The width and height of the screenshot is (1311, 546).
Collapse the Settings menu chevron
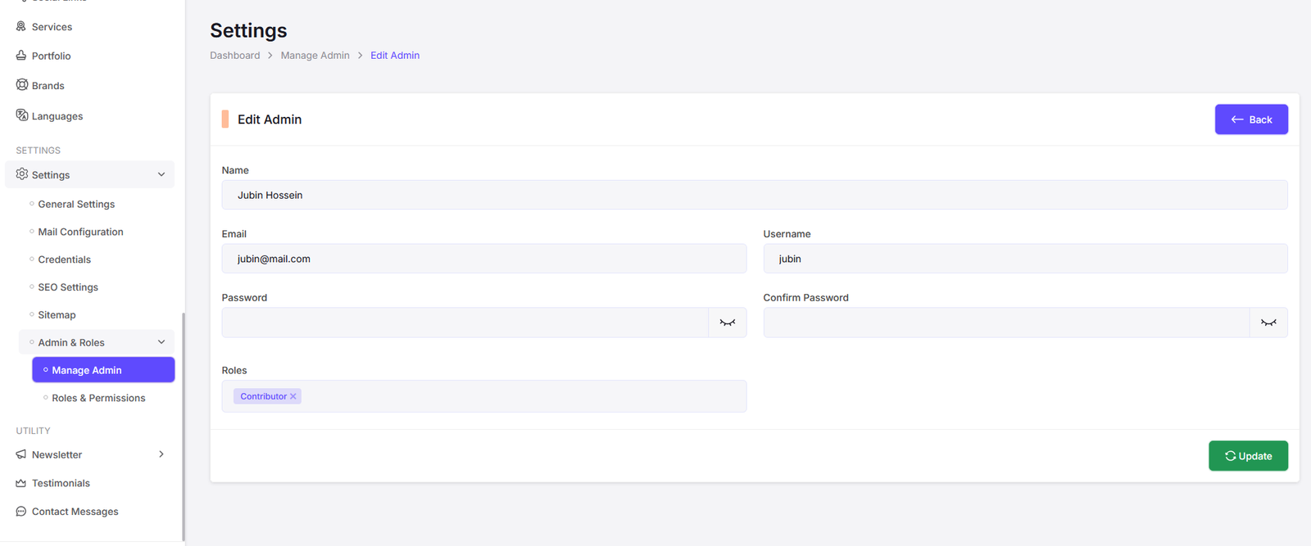pyautogui.click(x=161, y=174)
